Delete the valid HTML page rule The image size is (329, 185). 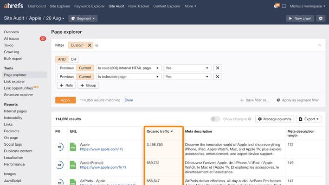click(x=217, y=68)
